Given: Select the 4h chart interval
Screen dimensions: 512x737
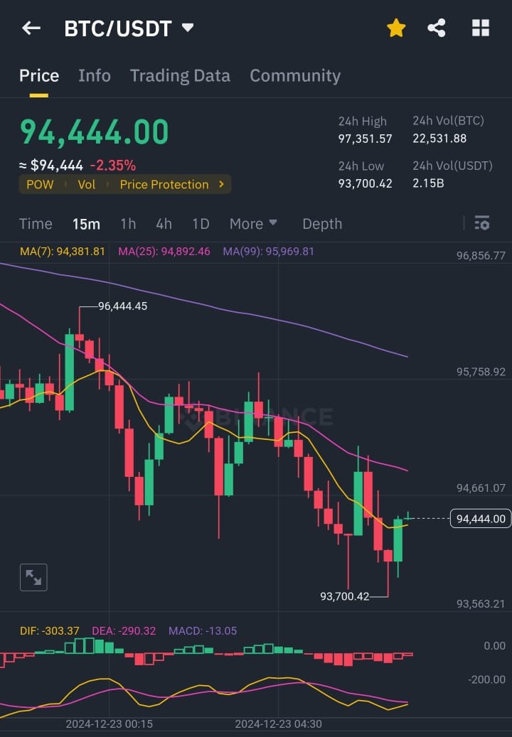Looking at the screenshot, I should click(164, 224).
